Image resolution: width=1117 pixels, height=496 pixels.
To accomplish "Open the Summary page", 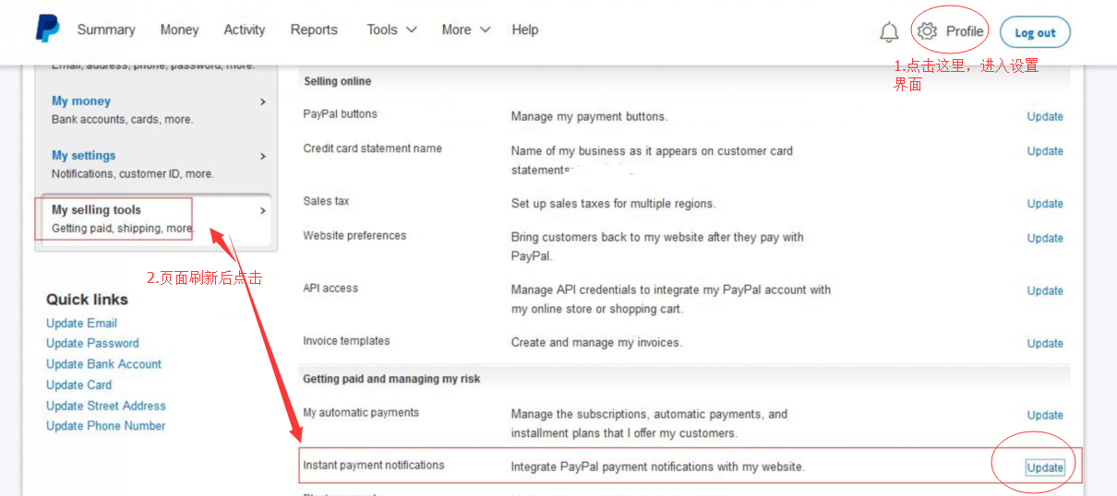I will [x=106, y=30].
